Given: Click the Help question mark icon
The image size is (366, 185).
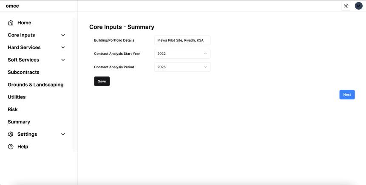Looking at the screenshot, I should [x=11, y=147].
